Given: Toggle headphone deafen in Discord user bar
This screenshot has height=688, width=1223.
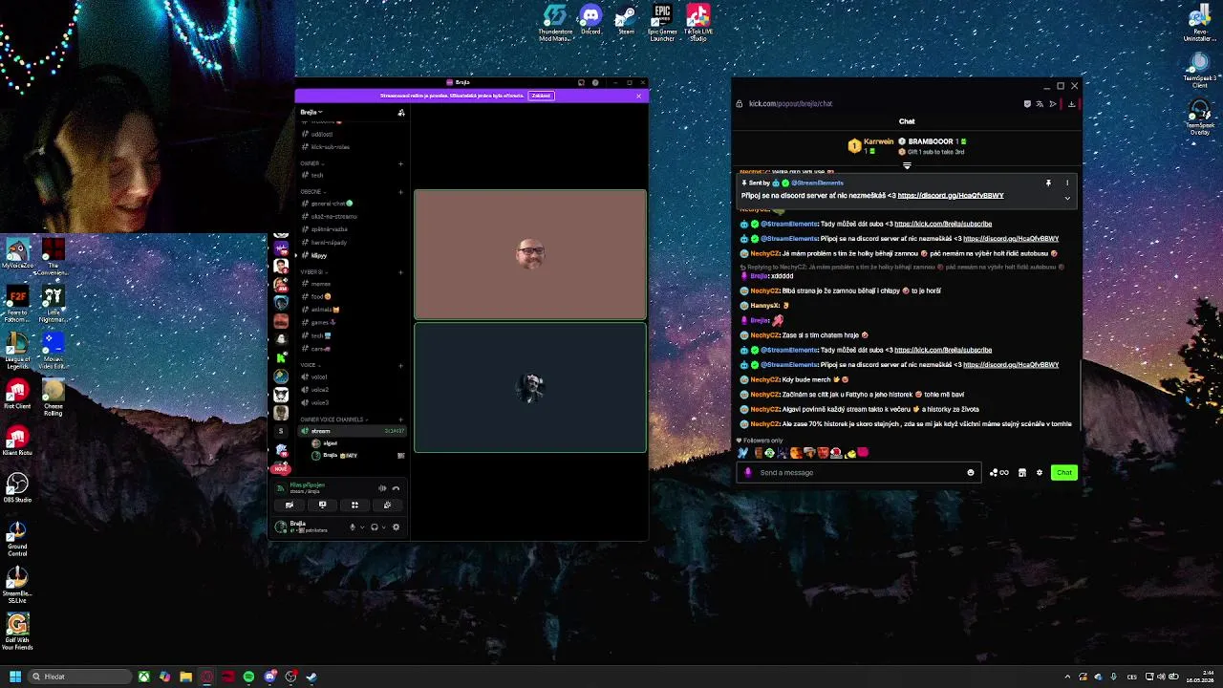Looking at the screenshot, I should 375,527.
